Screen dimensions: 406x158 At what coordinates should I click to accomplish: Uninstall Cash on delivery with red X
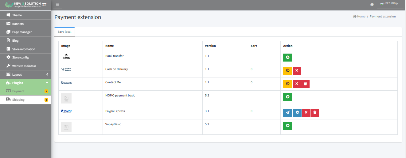(297, 71)
